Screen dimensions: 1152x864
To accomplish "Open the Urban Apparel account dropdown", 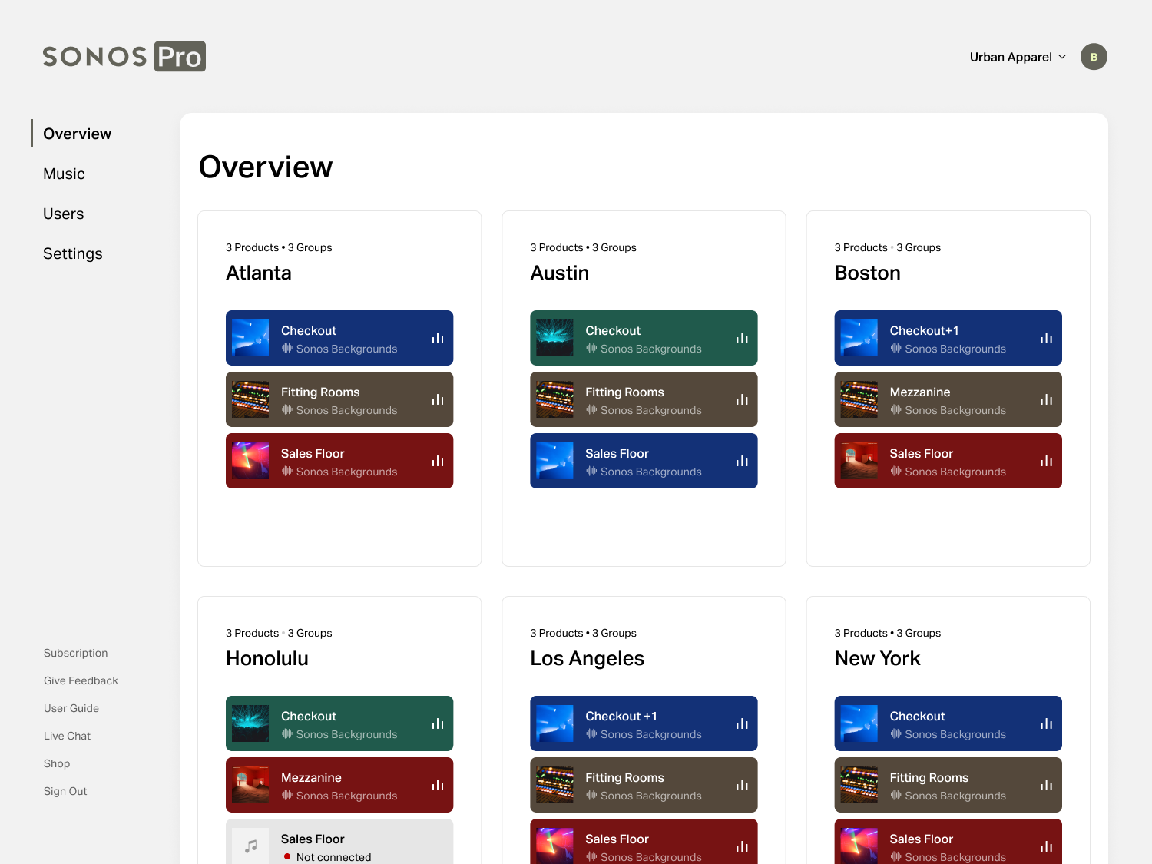I will click(1017, 57).
